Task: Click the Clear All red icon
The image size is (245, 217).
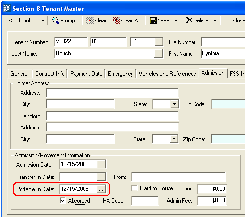Action: [117, 20]
